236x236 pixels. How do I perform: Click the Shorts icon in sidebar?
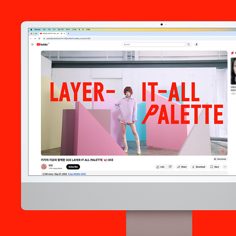(232, 53)
